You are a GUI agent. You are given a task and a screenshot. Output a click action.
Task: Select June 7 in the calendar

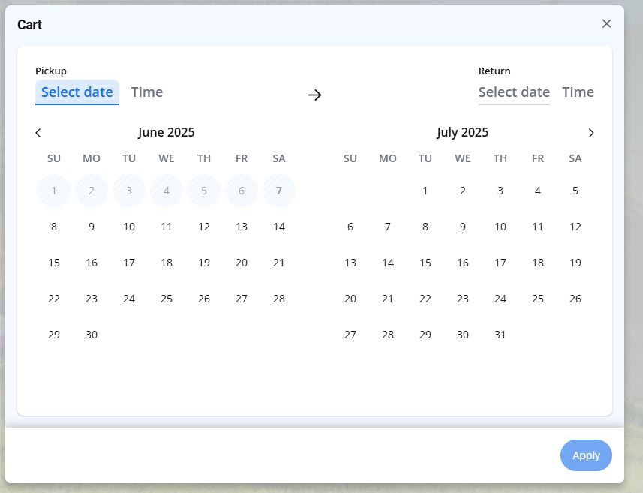pos(279,191)
